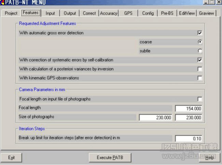Image resolution: width=222 pixels, height=165 pixels.
Task: Toggle self-calibration systematic errors checkbox
Action: [200, 60]
